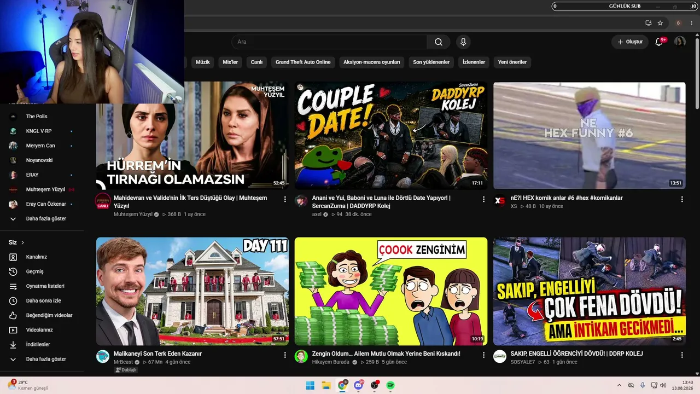
Task: Select the İzlenenler filter chip
Action: 474,62
